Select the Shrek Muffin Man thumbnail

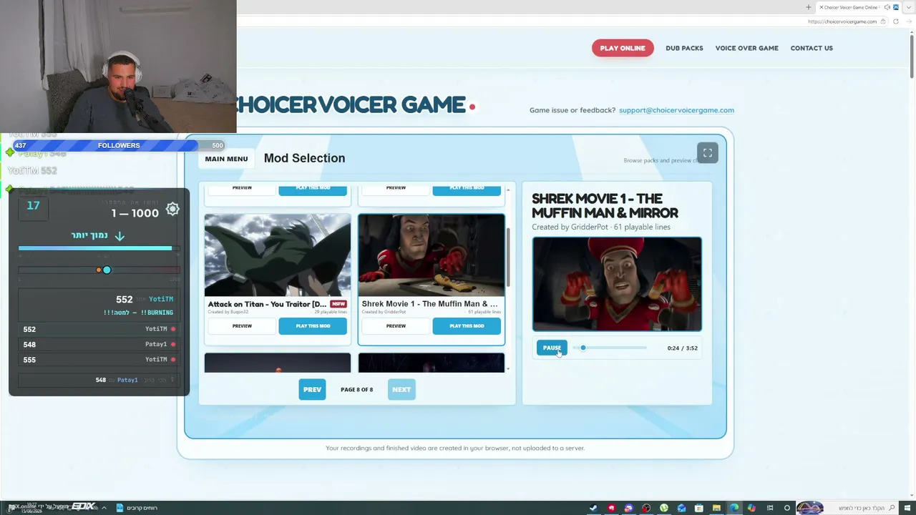point(432,255)
